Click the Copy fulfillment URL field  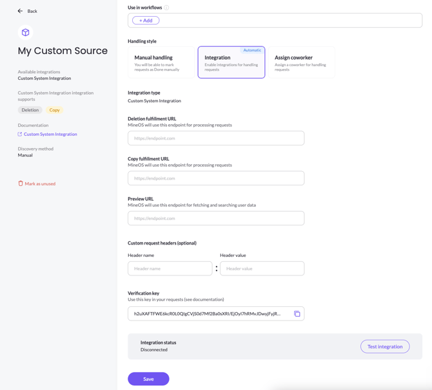point(216,178)
